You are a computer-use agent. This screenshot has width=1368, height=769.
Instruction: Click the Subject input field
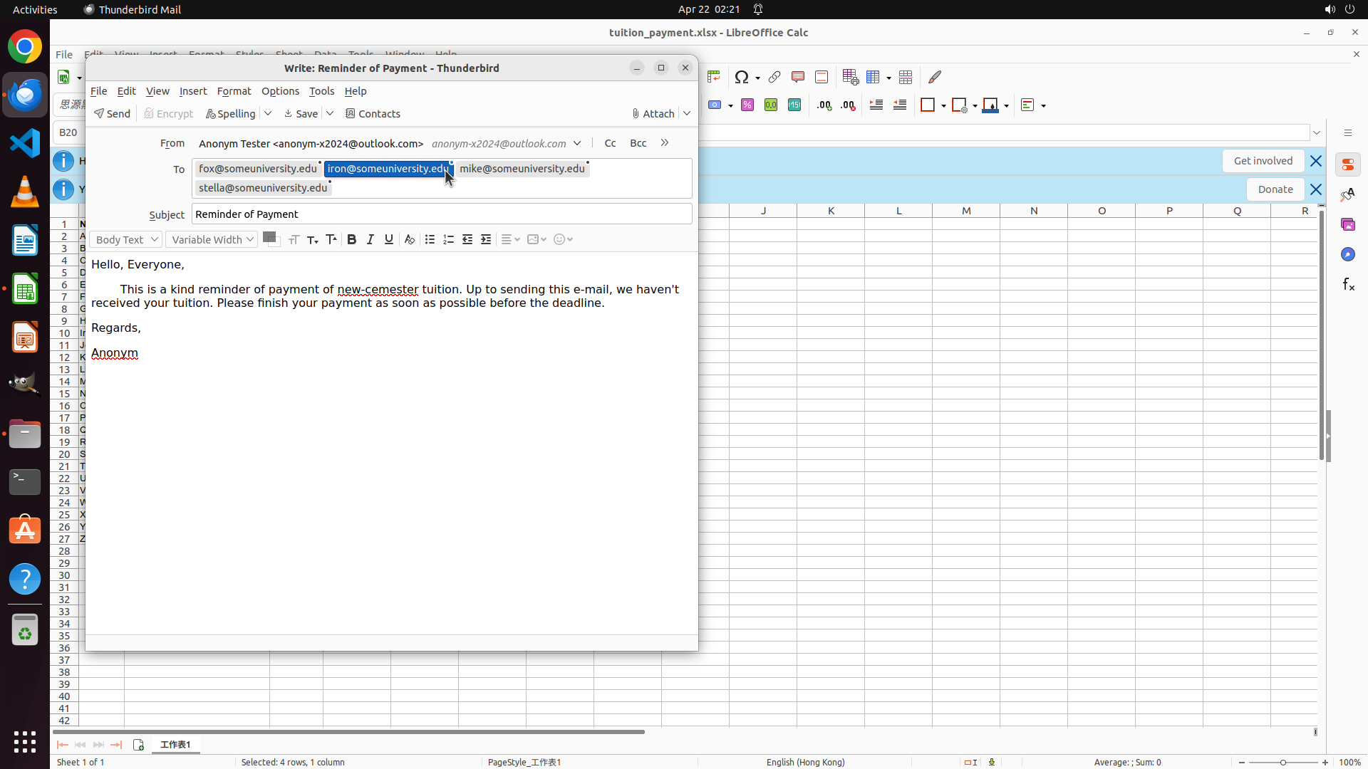tap(441, 214)
